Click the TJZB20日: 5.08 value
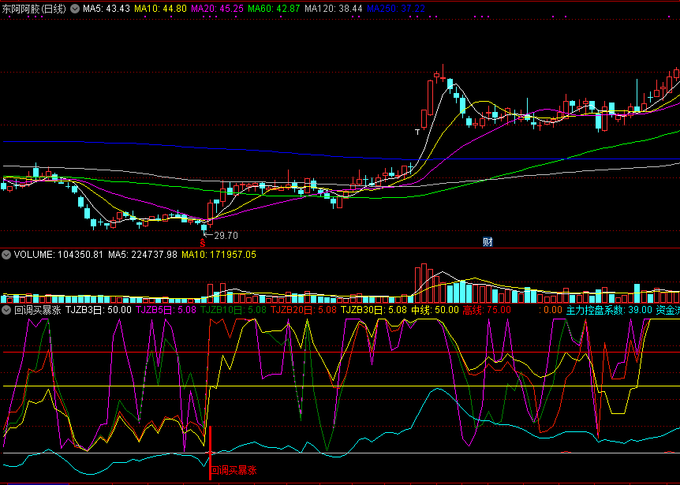This screenshot has width=680, height=485. tap(304, 310)
